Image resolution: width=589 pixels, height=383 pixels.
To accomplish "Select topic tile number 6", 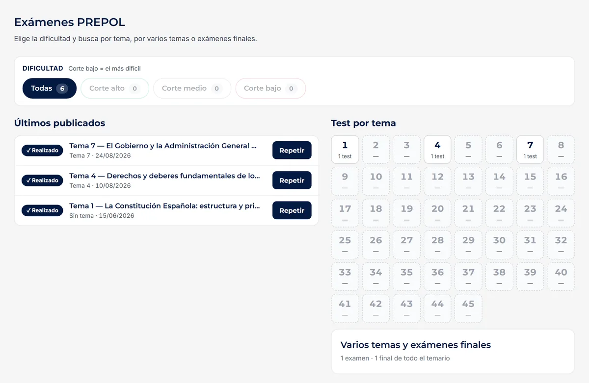I will point(499,150).
